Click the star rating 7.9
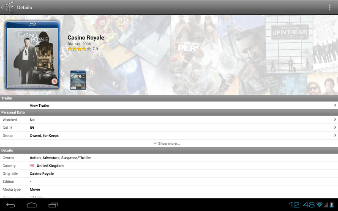This screenshot has width=338, height=211. point(83,49)
